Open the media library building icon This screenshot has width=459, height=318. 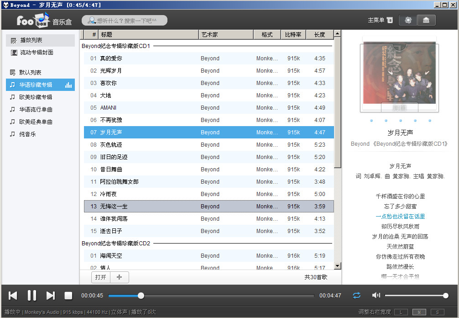[426, 20]
